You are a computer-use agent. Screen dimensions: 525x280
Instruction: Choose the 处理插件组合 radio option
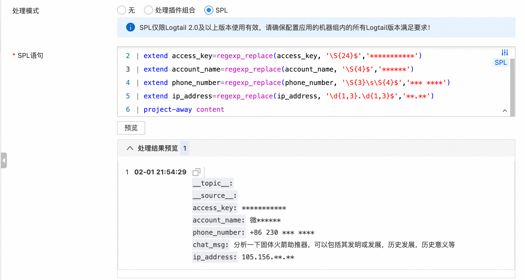click(x=148, y=10)
